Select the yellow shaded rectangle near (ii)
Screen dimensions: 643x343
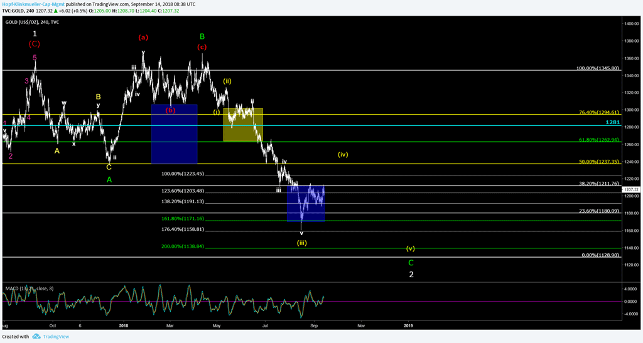[242, 124]
